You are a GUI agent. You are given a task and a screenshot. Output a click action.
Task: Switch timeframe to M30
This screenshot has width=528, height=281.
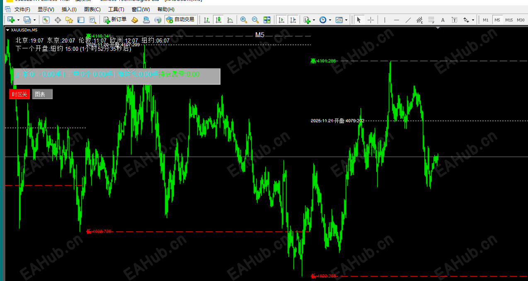[521, 19]
